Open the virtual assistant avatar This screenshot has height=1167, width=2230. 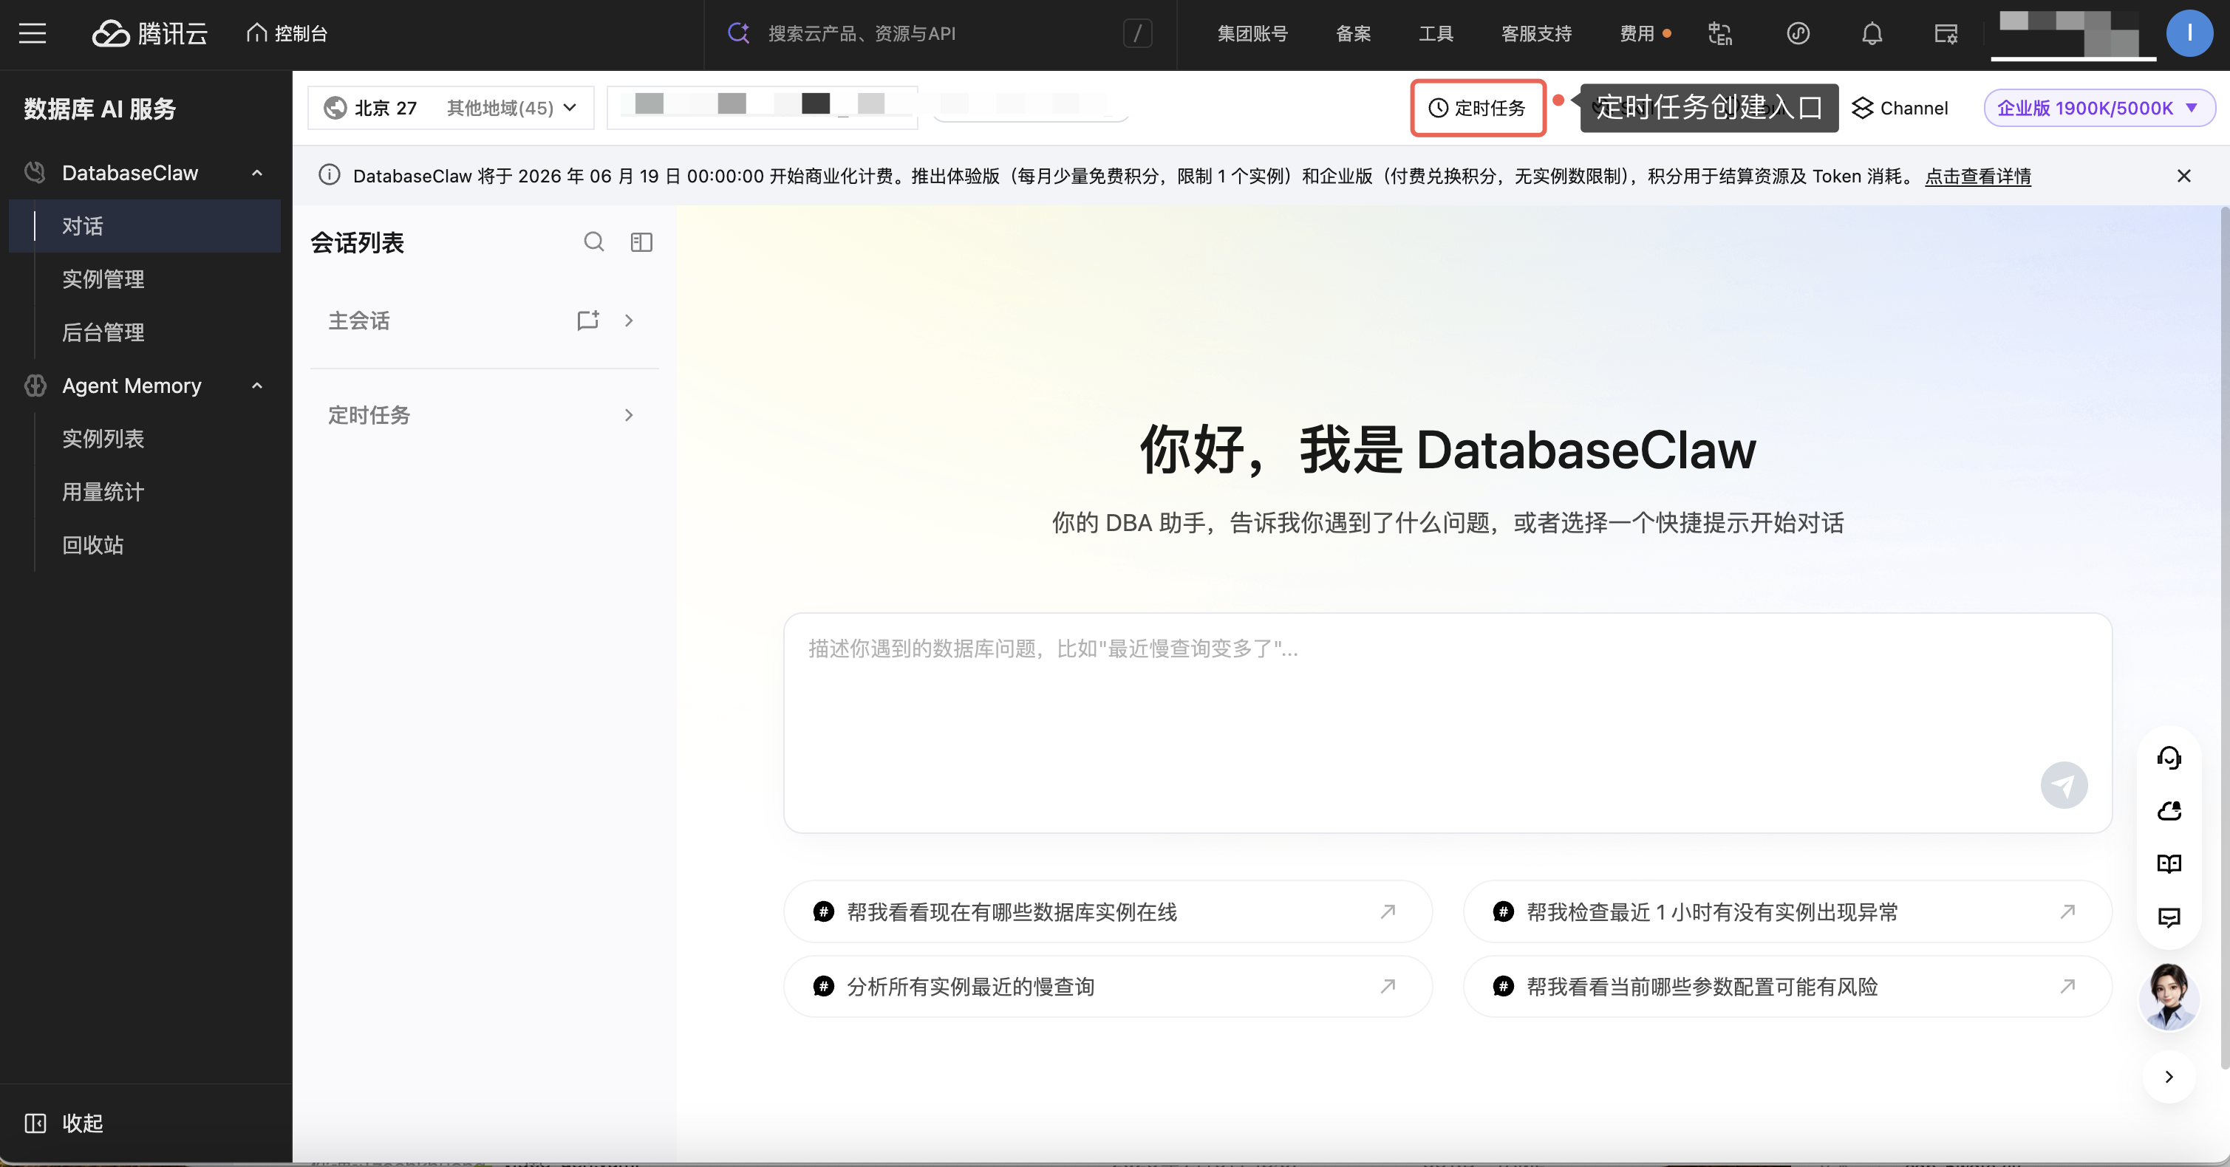pyautogui.click(x=2169, y=997)
